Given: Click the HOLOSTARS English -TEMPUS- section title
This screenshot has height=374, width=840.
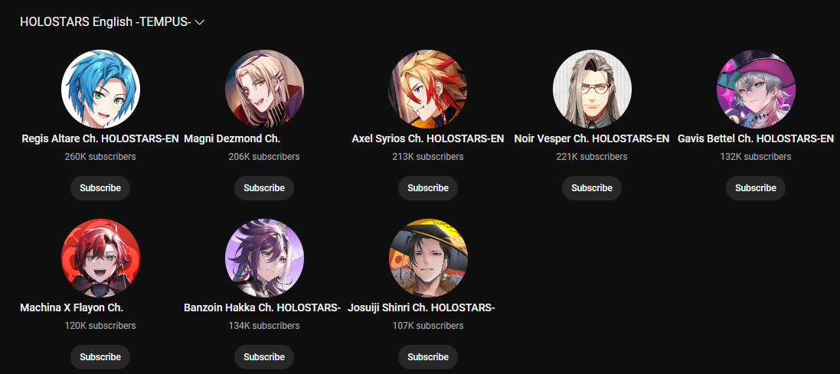Looking at the screenshot, I should click(106, 22).
